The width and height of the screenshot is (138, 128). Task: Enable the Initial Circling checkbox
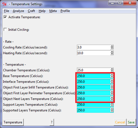(5, 30)
